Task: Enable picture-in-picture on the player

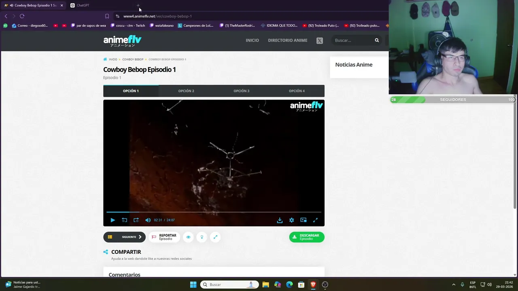Action: pyautogui.click(x=304, y=220)
